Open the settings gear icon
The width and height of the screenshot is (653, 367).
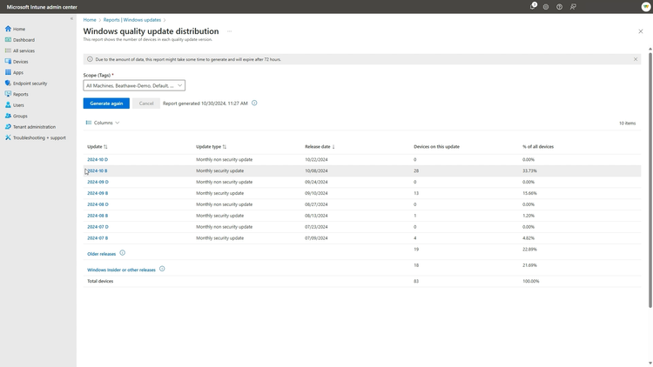[x=546, y=7]
